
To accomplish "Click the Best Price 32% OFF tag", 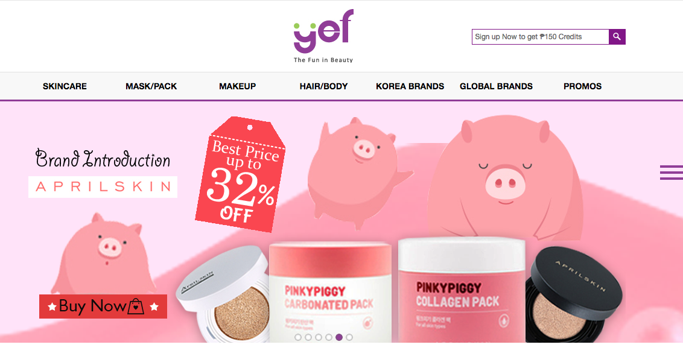I will coord(241,174).
